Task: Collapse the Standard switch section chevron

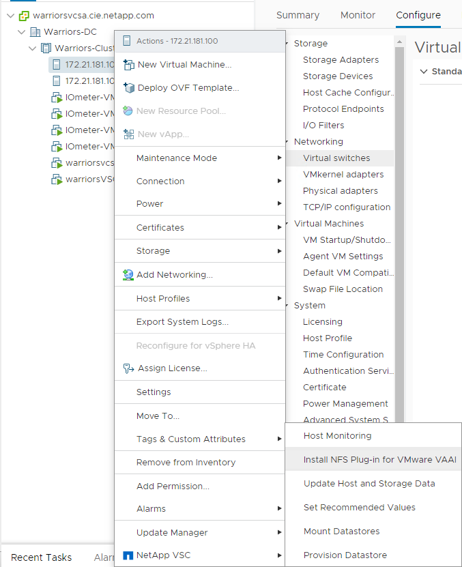Action: click(423, 72)
